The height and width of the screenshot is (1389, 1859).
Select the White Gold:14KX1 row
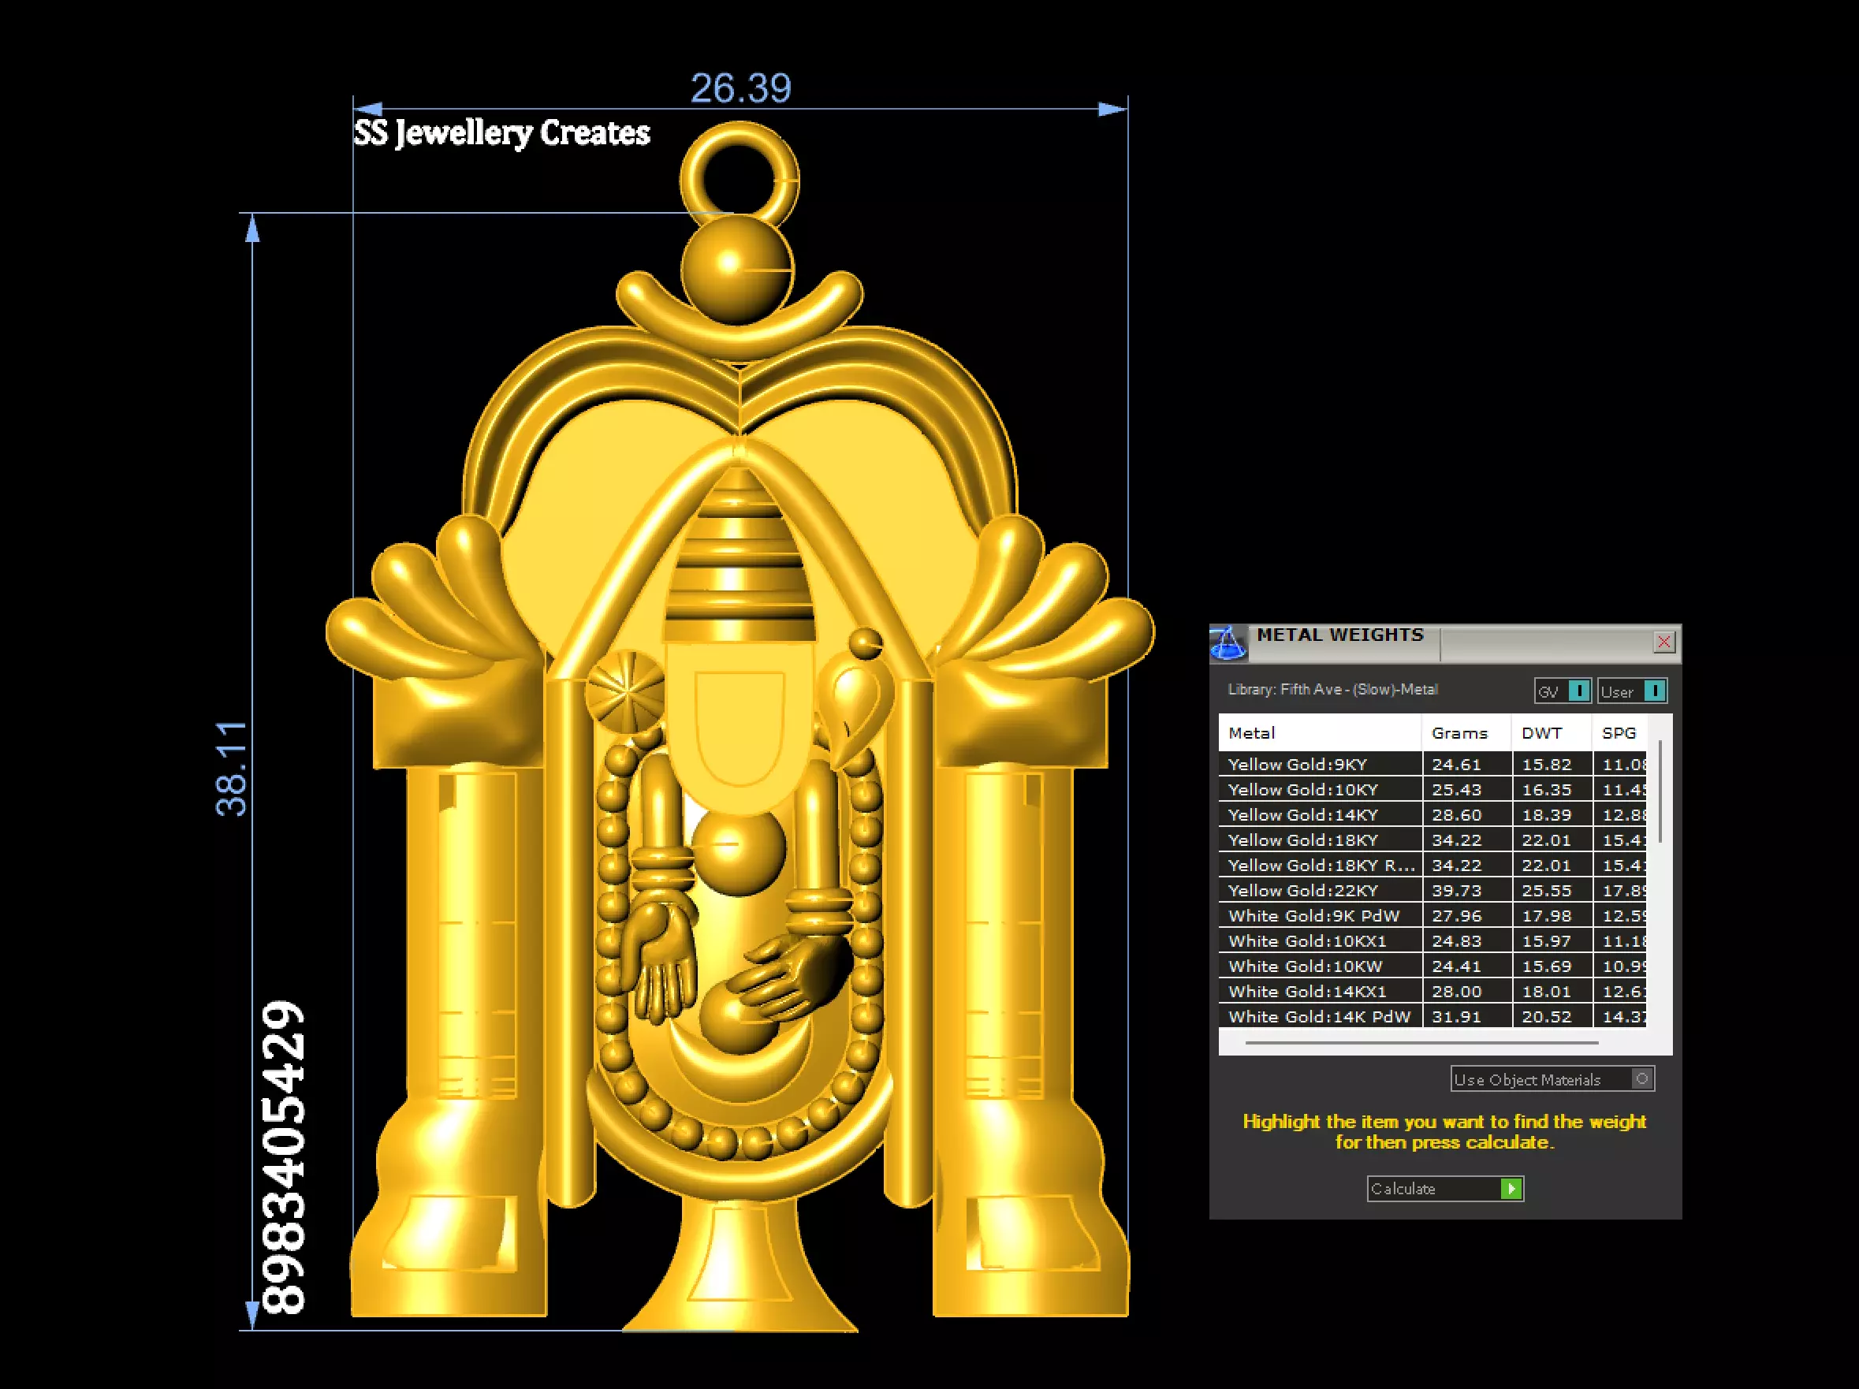[x=1433, y=992]
